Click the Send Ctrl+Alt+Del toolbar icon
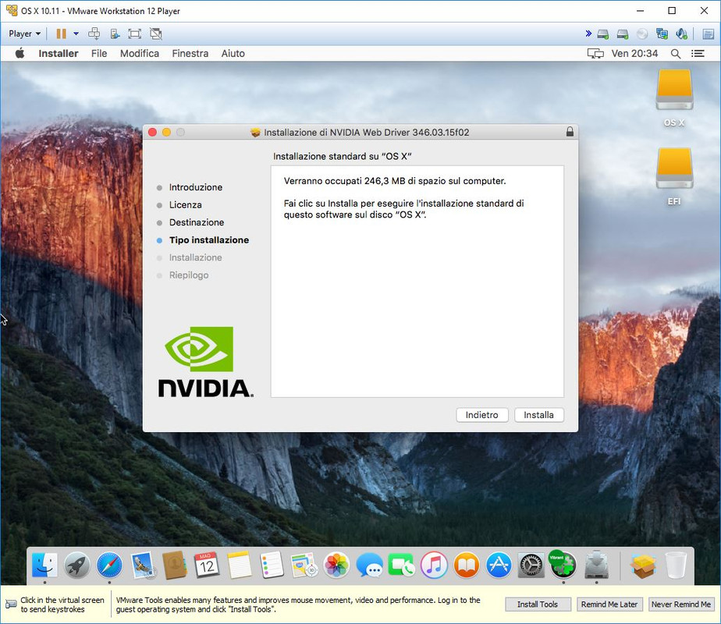This screenshot has height=624, width=721. click(x=94, y=34)
